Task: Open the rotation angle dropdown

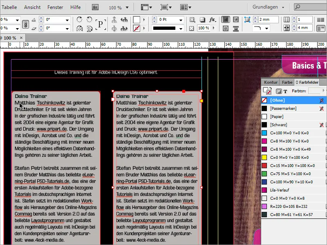Action: coord(67,20)
